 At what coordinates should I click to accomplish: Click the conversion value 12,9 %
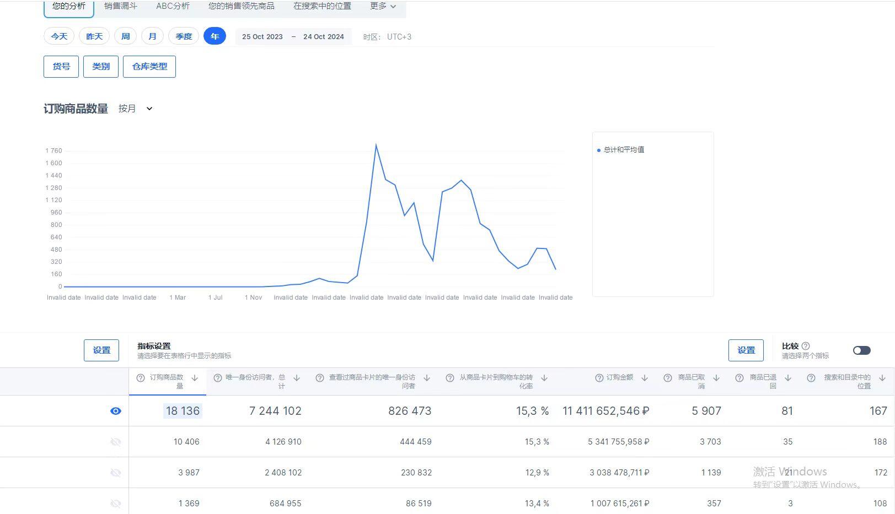tap(537, 473)
